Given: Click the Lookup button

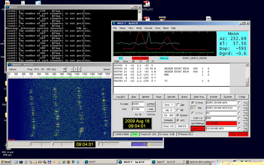Looking at the screenshot, I should (x=151, y=104).
